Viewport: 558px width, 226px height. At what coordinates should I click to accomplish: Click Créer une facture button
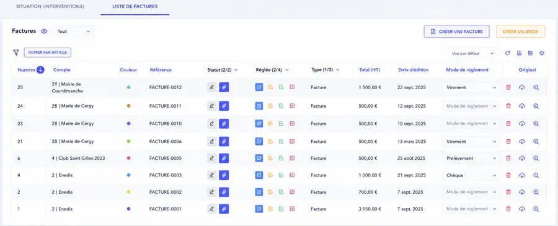(x=456, y=32)
